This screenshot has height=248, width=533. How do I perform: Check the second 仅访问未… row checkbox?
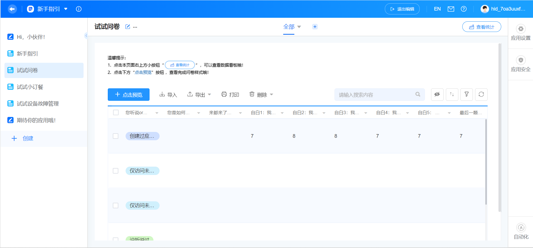(x=116, y=206)
